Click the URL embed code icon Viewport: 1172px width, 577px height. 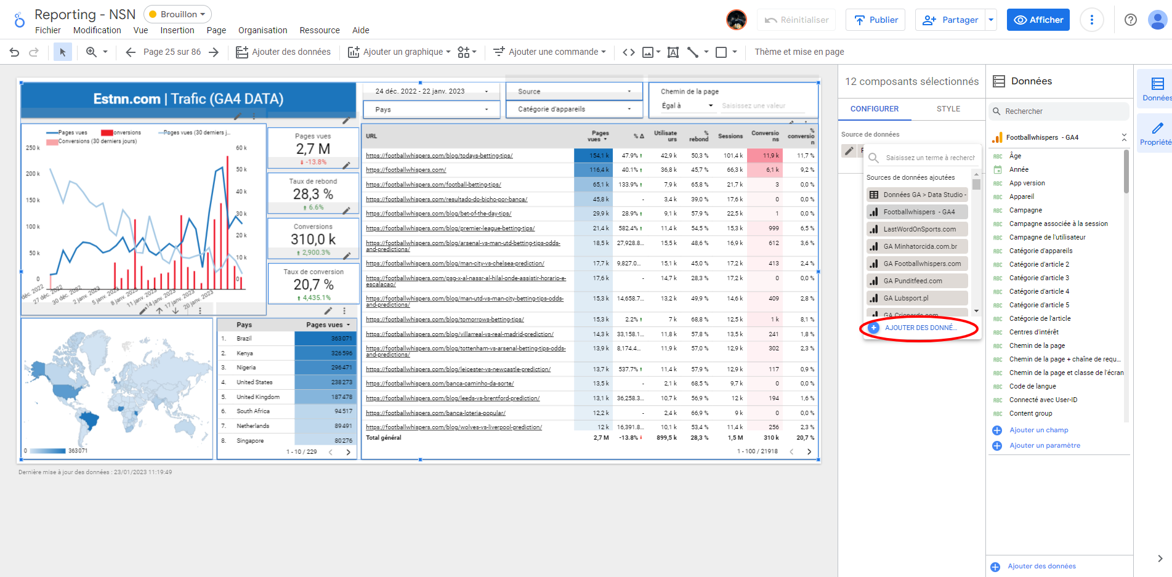click(628, 52)
